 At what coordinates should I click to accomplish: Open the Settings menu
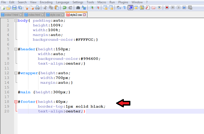[x=78, y=2]
